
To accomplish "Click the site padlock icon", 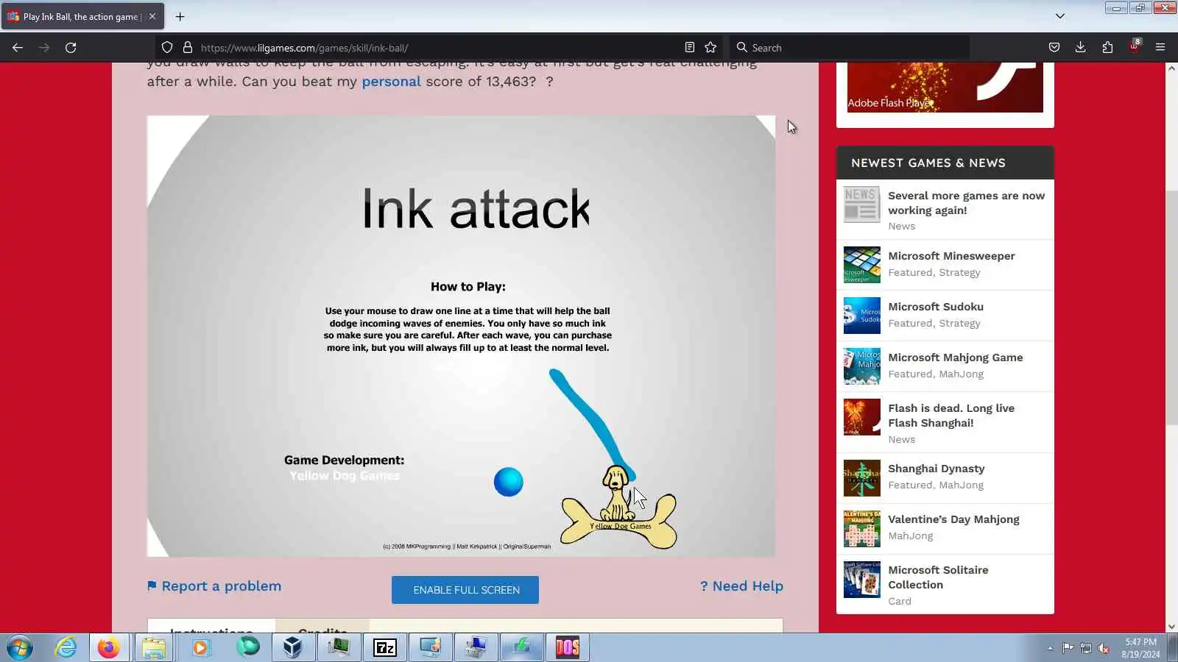I will pos(188,48).
